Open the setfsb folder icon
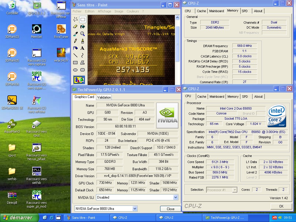Screen dimensions: 296x222 point(12,171)
